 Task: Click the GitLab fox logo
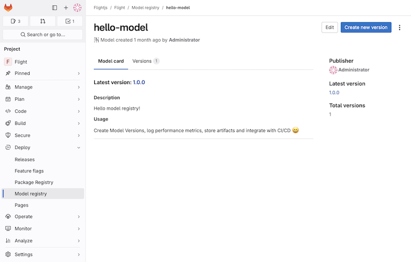pos(8,8)
